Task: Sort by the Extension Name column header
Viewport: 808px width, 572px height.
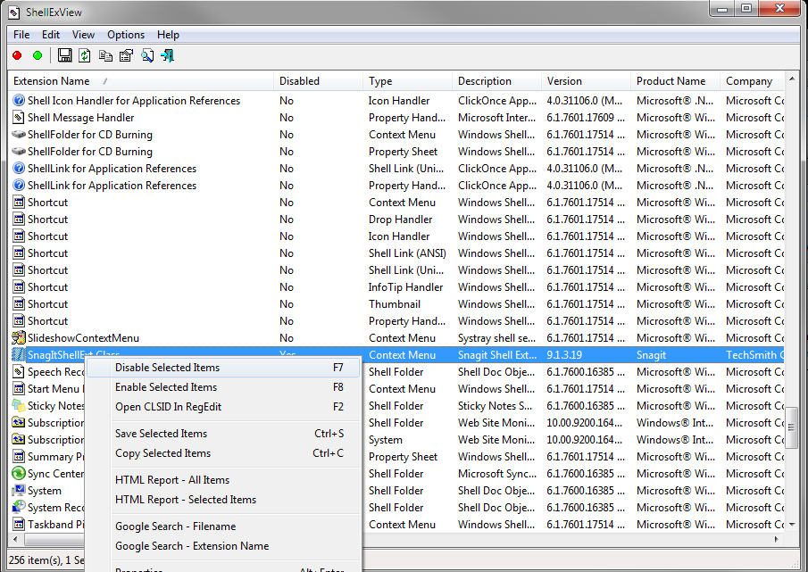Action: pyautogui.click(x=52, y=81)
